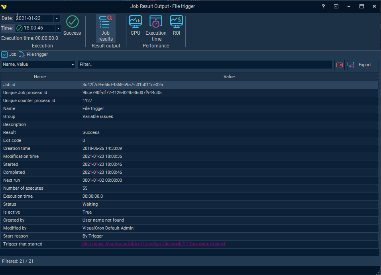Open the Name, Value column filter dropdown

[x=72, y=65]
